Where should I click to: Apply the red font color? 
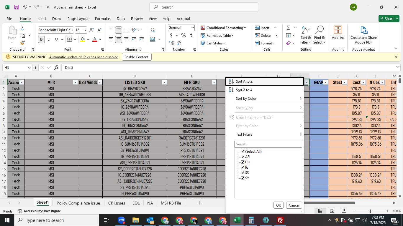(x=95, y=39)
